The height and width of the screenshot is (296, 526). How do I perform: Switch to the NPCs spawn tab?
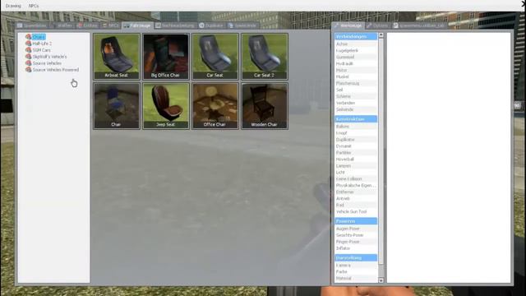tap(111, 25)
